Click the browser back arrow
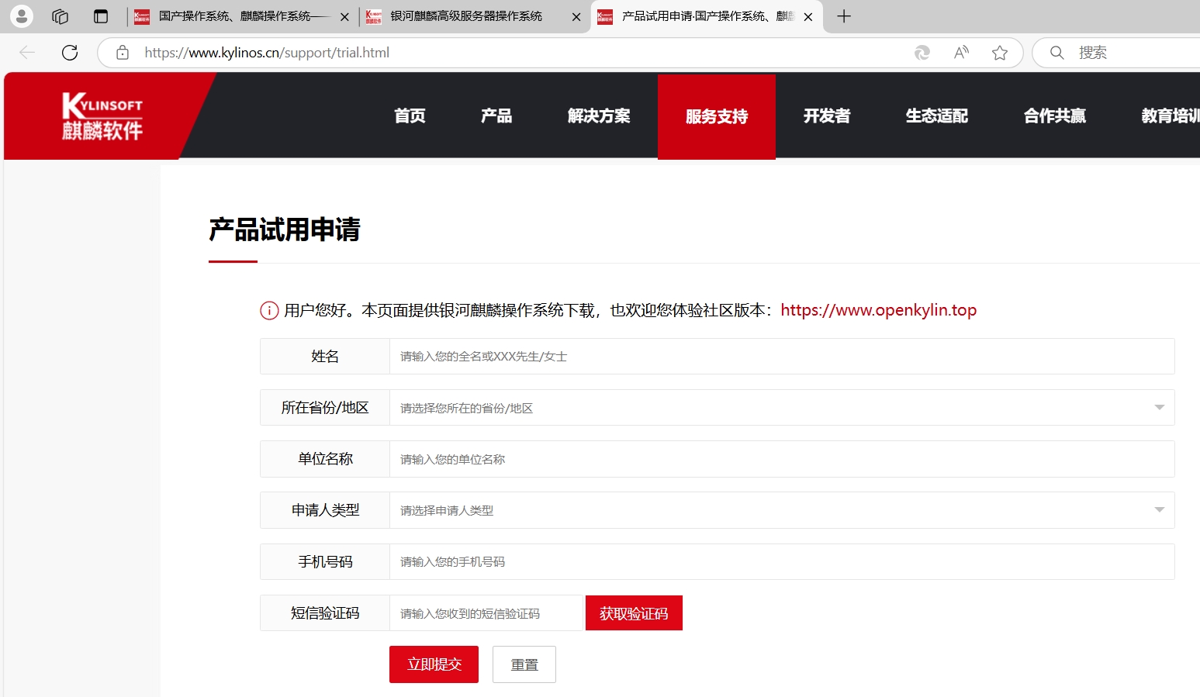The width and height of the screenshot is (1200, 697). 27,53
